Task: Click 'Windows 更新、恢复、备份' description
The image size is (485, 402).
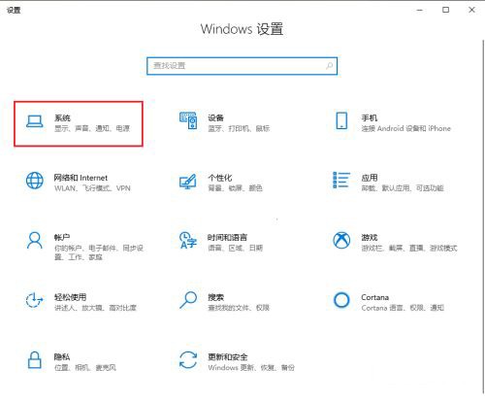Action: click(251, 368)
